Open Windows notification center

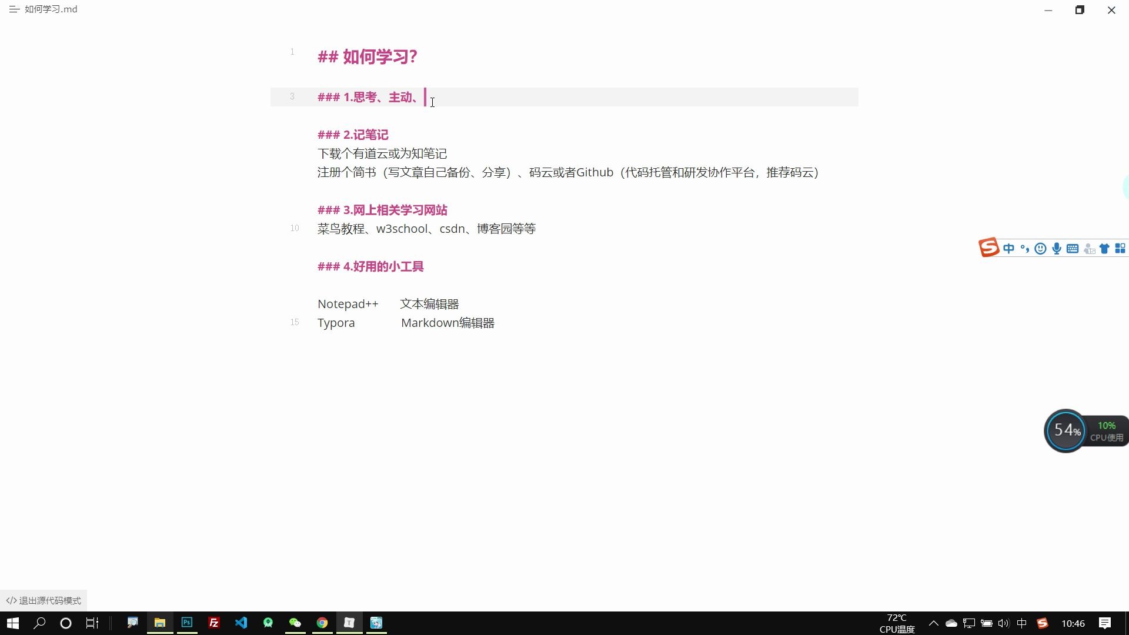click(x=1105, y=623)
